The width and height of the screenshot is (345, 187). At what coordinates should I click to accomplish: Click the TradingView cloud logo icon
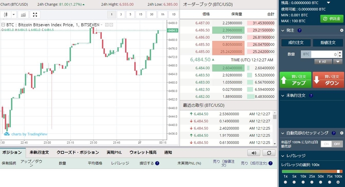(7, 134)
